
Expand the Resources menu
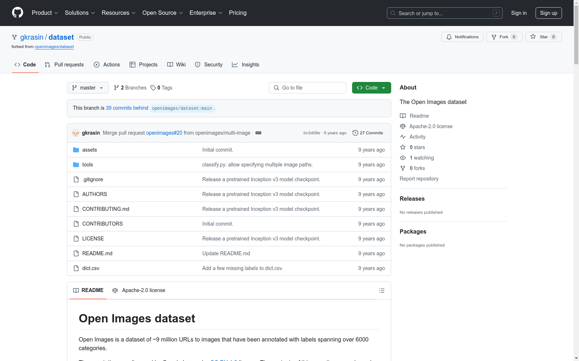(119, 13)
